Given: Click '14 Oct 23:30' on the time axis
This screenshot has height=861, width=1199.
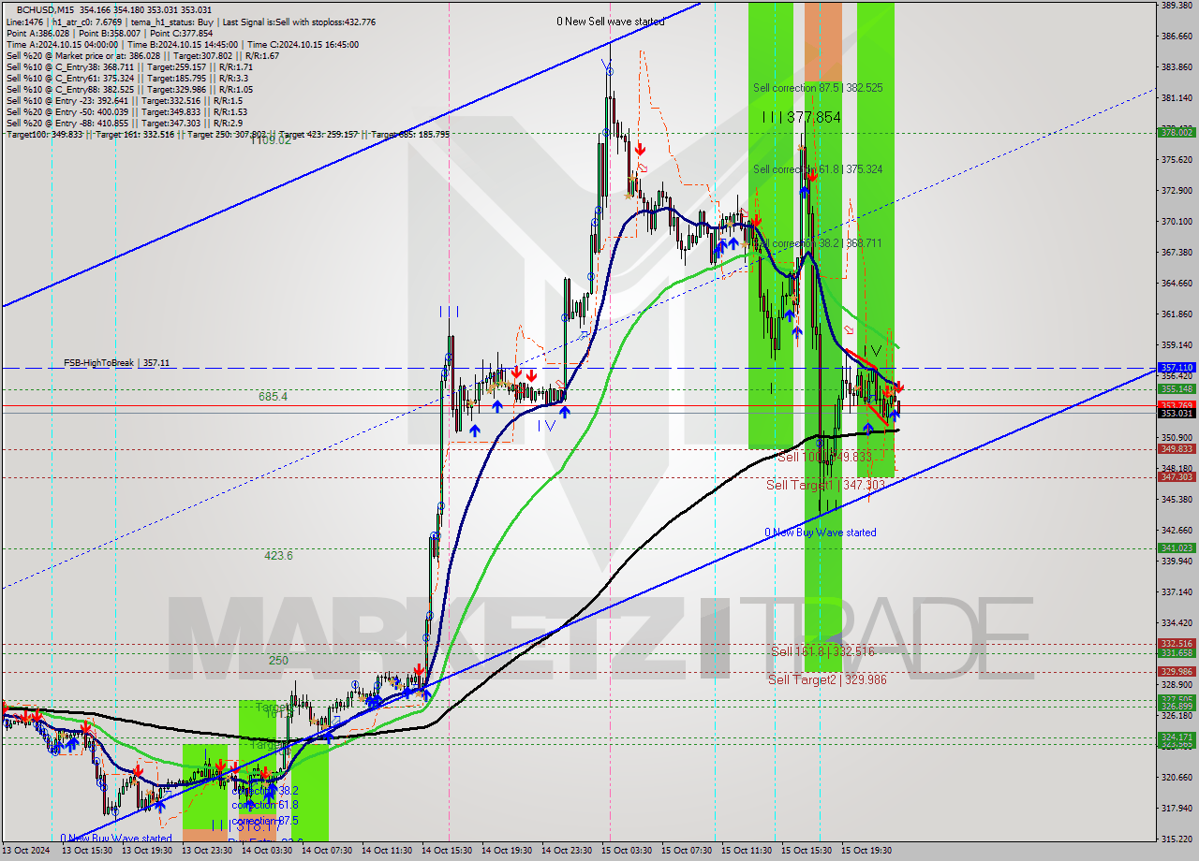Looking at the screenshot, I should coord(567,851).
